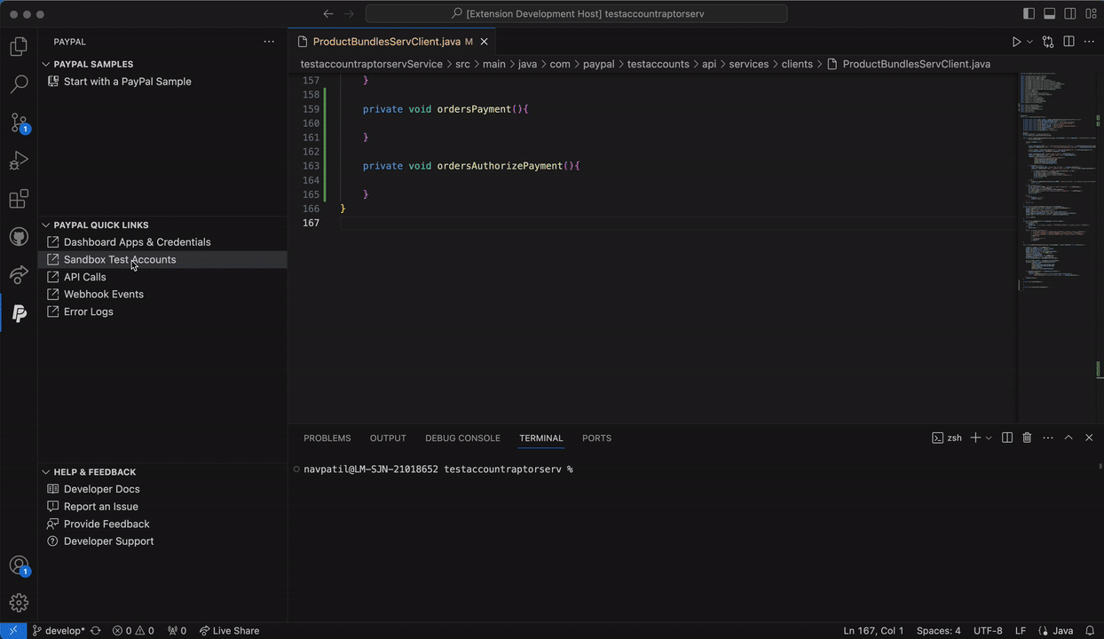This screenshot has width=1104, height=639.
Task: Click the trash icon to kill terminal
Action: (1027, 438)
